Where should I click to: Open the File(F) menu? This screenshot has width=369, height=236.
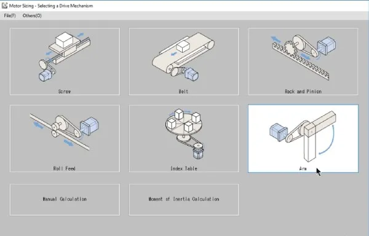[10, 16]
